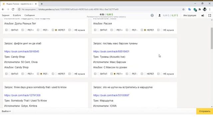Click the query text поставь макс барских туманы
213x119 pixels.
tap(120, 43)
